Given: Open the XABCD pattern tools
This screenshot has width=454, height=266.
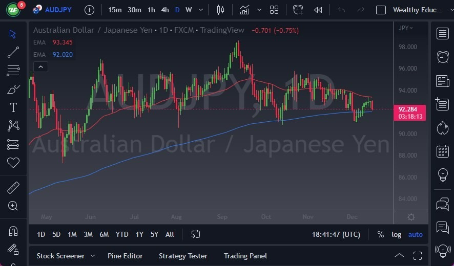Looking at the screenshot, I should click(13, 126).
